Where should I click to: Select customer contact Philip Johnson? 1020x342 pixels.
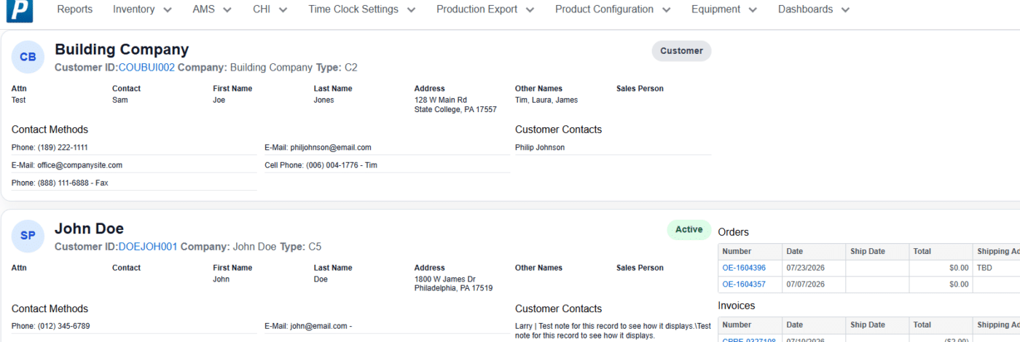(x=540, y=147)
